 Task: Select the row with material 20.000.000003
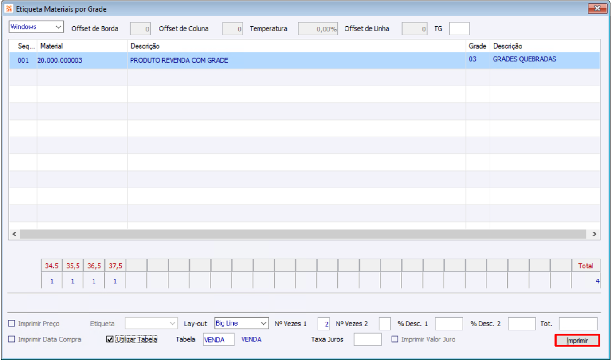click(x=304, y=60)
